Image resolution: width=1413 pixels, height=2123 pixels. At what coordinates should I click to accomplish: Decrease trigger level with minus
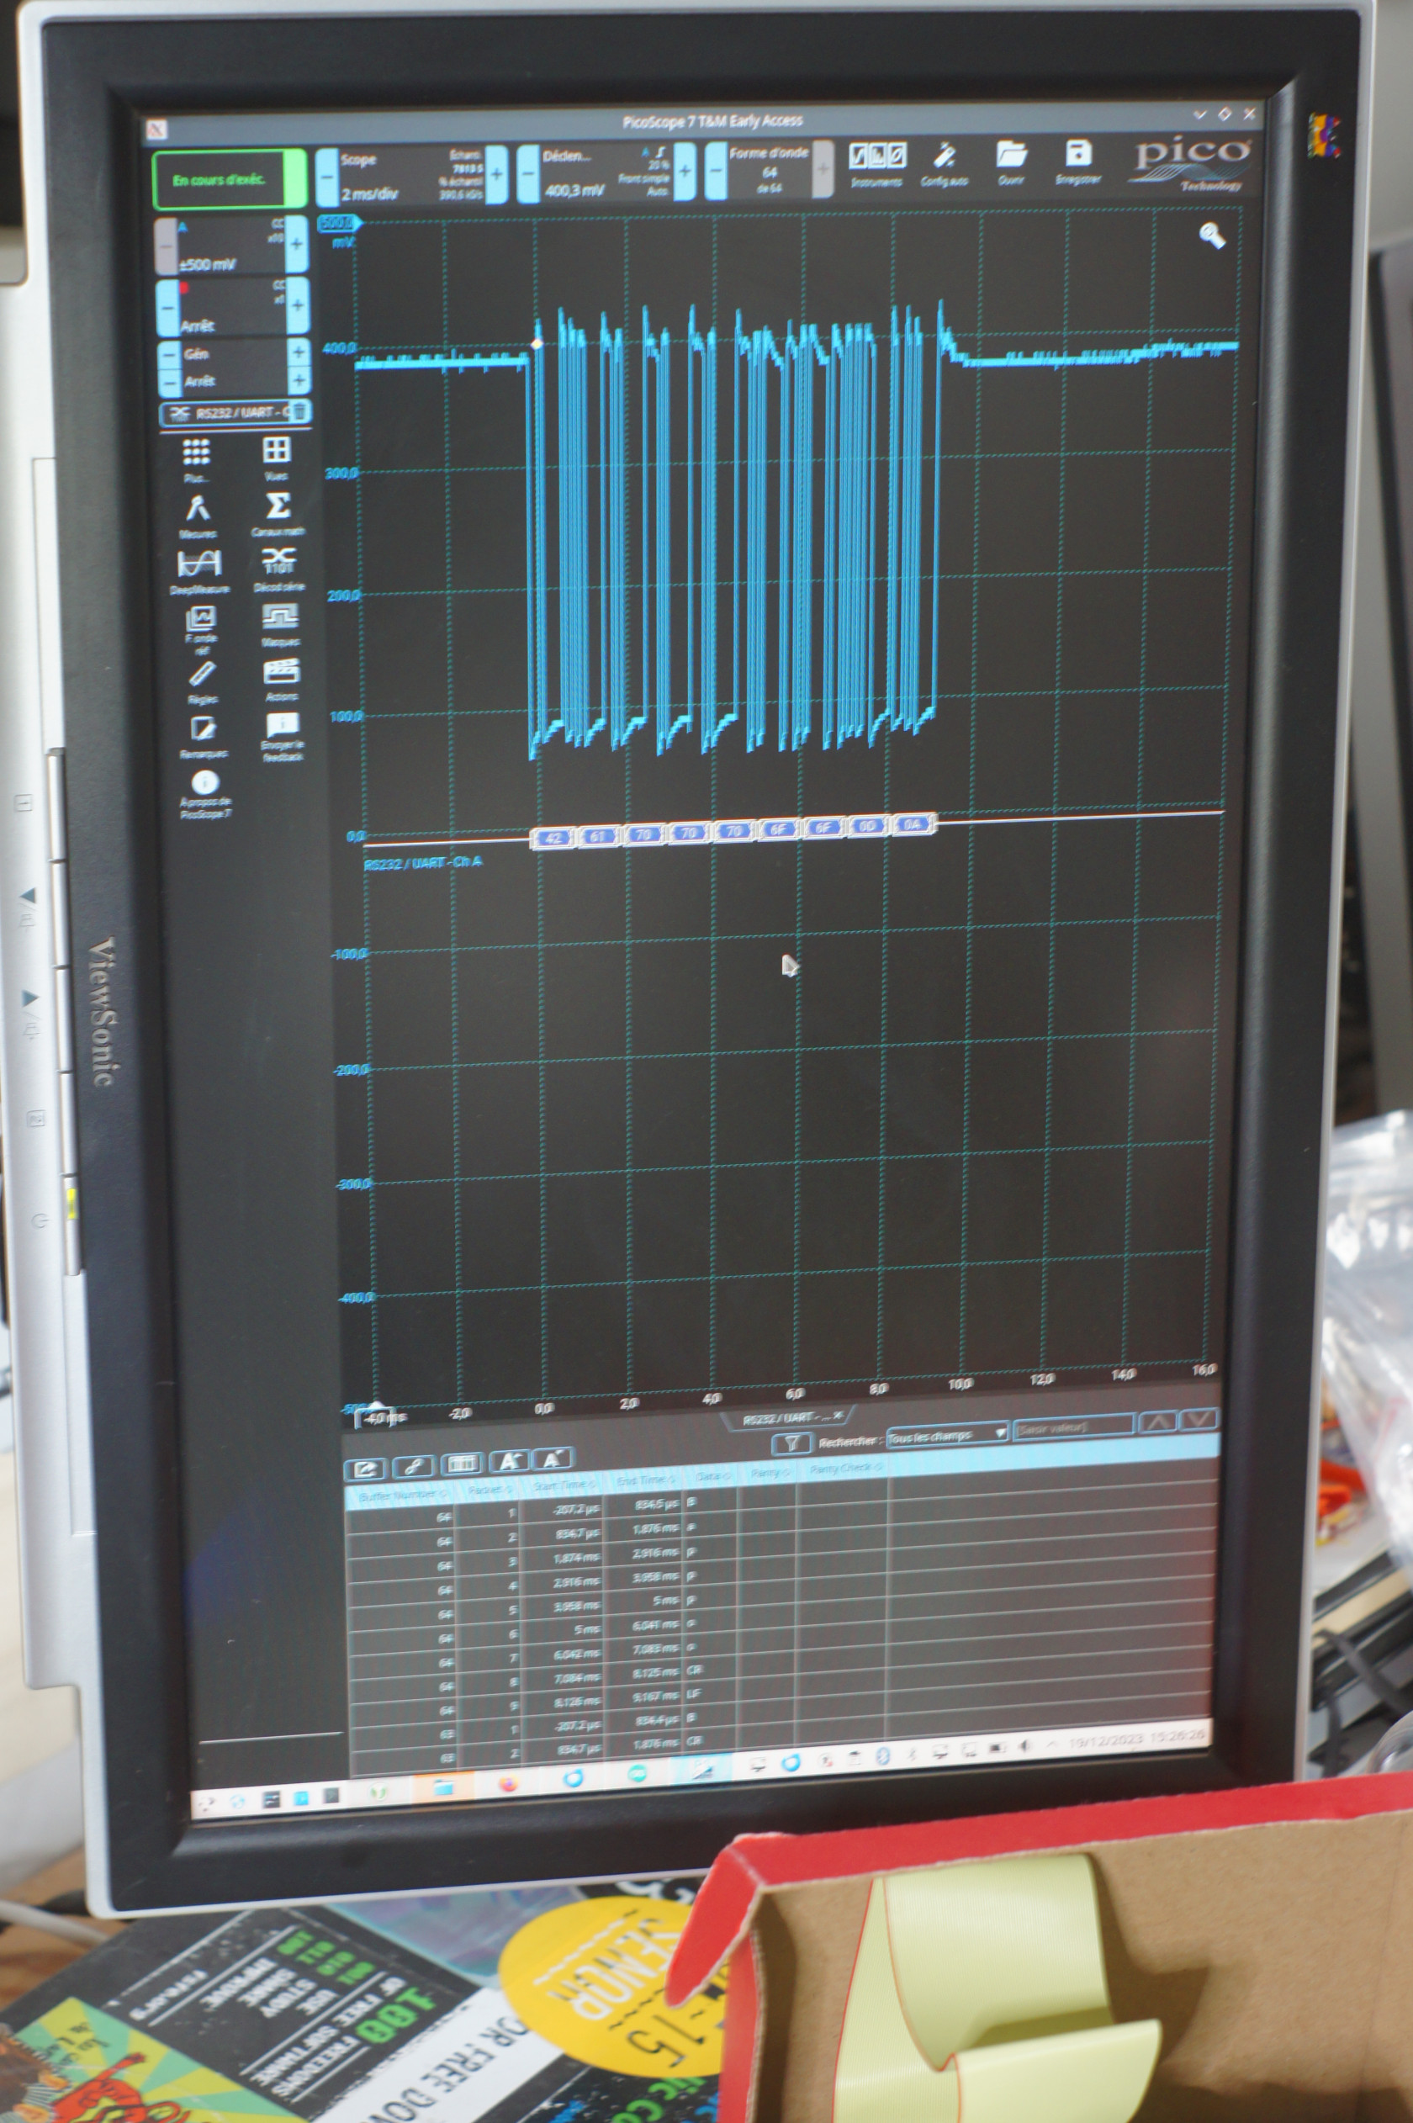tap(528, 172)
